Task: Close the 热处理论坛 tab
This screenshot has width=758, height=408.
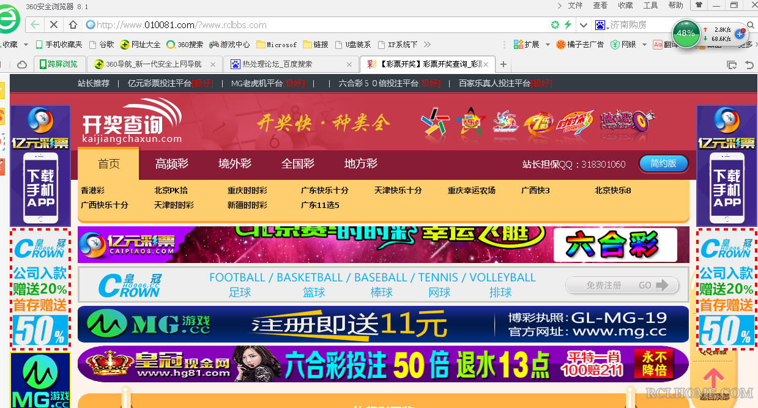Action: 349,64
